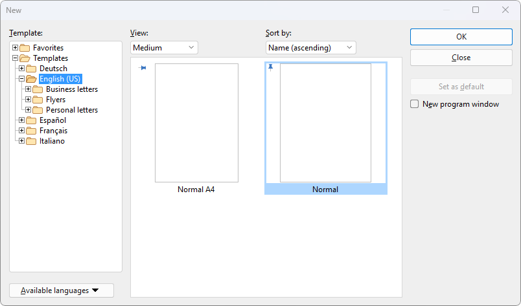Image resolution: width=521 pixels, height=306 pixels.
Task: Click the Templates open folder icon
Action: (25, 58)
